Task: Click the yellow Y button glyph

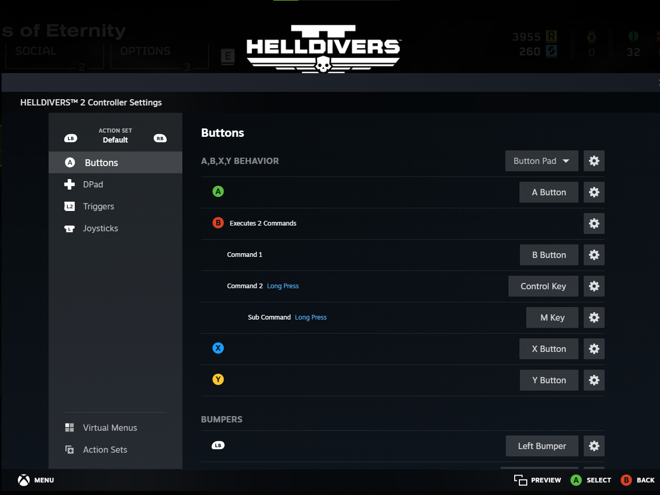Action: point(218,379)
